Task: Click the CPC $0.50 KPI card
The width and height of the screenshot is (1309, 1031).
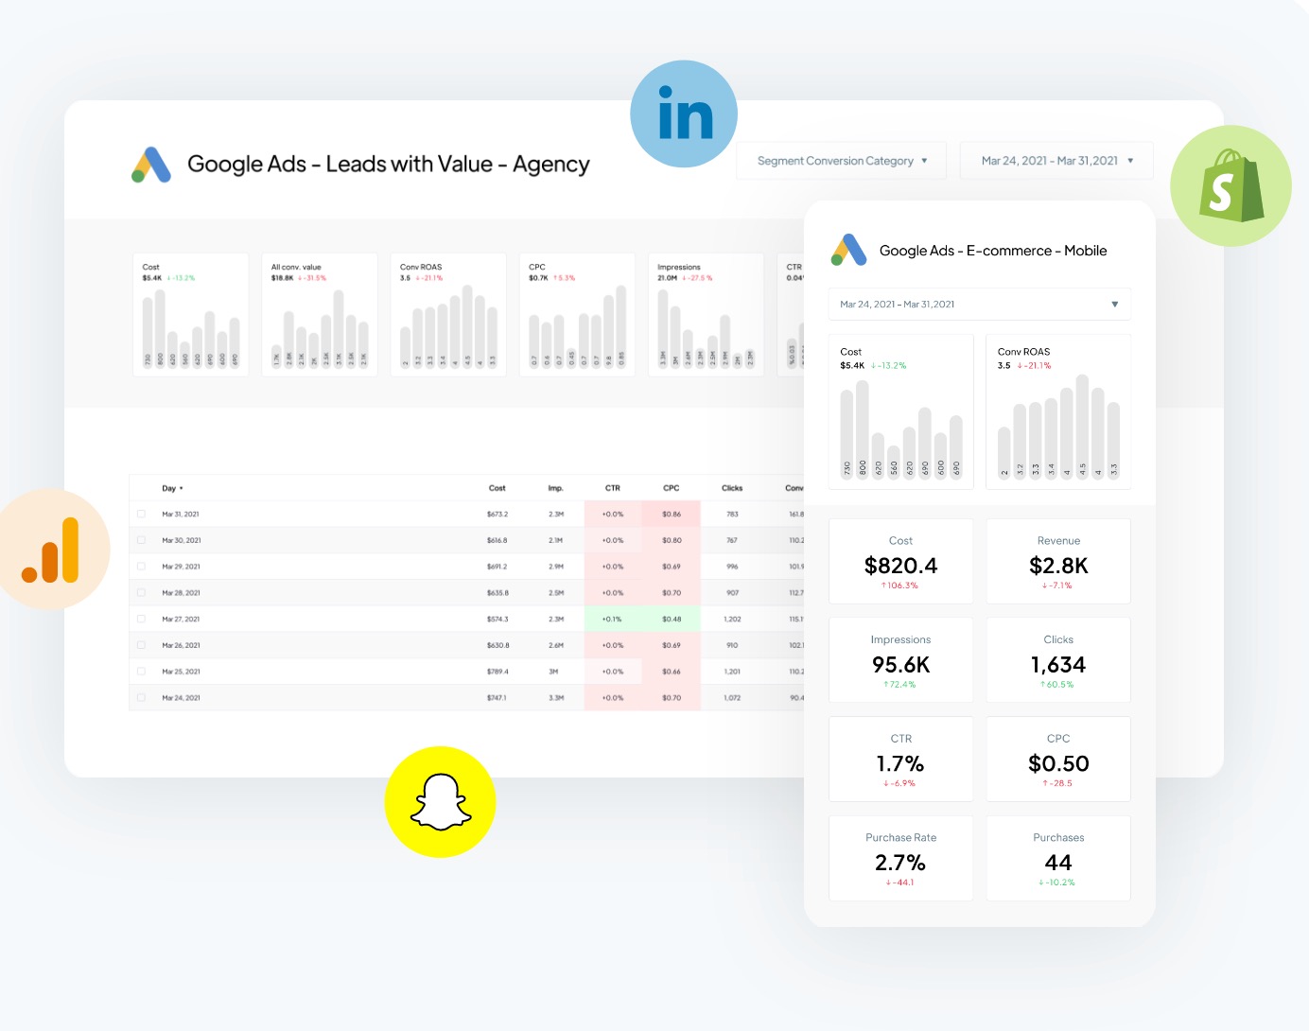Action: [1058, 759]
